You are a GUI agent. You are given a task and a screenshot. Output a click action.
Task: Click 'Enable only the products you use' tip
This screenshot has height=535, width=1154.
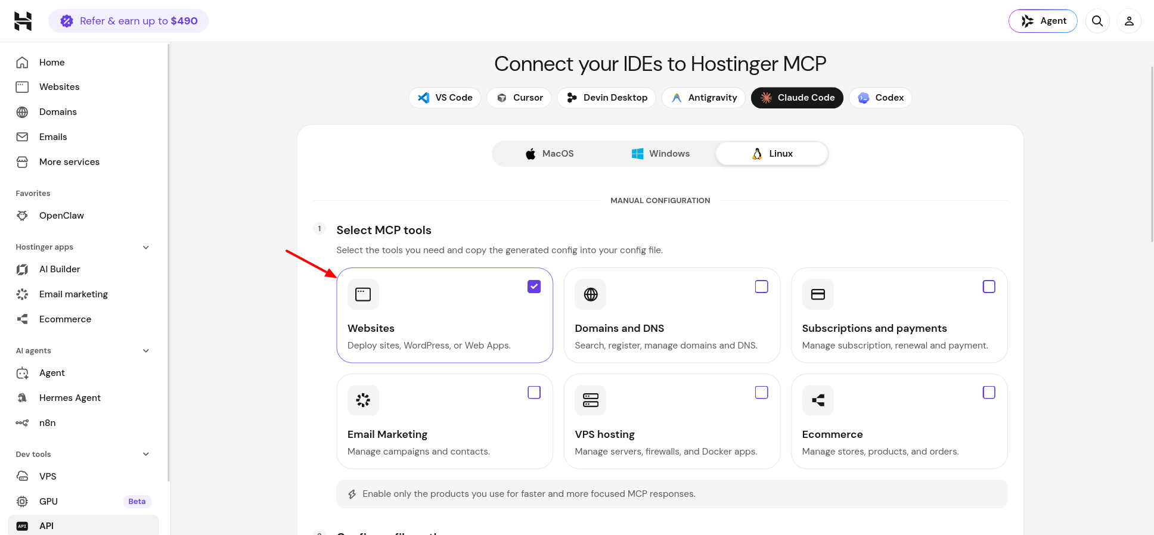pos(672,494)
